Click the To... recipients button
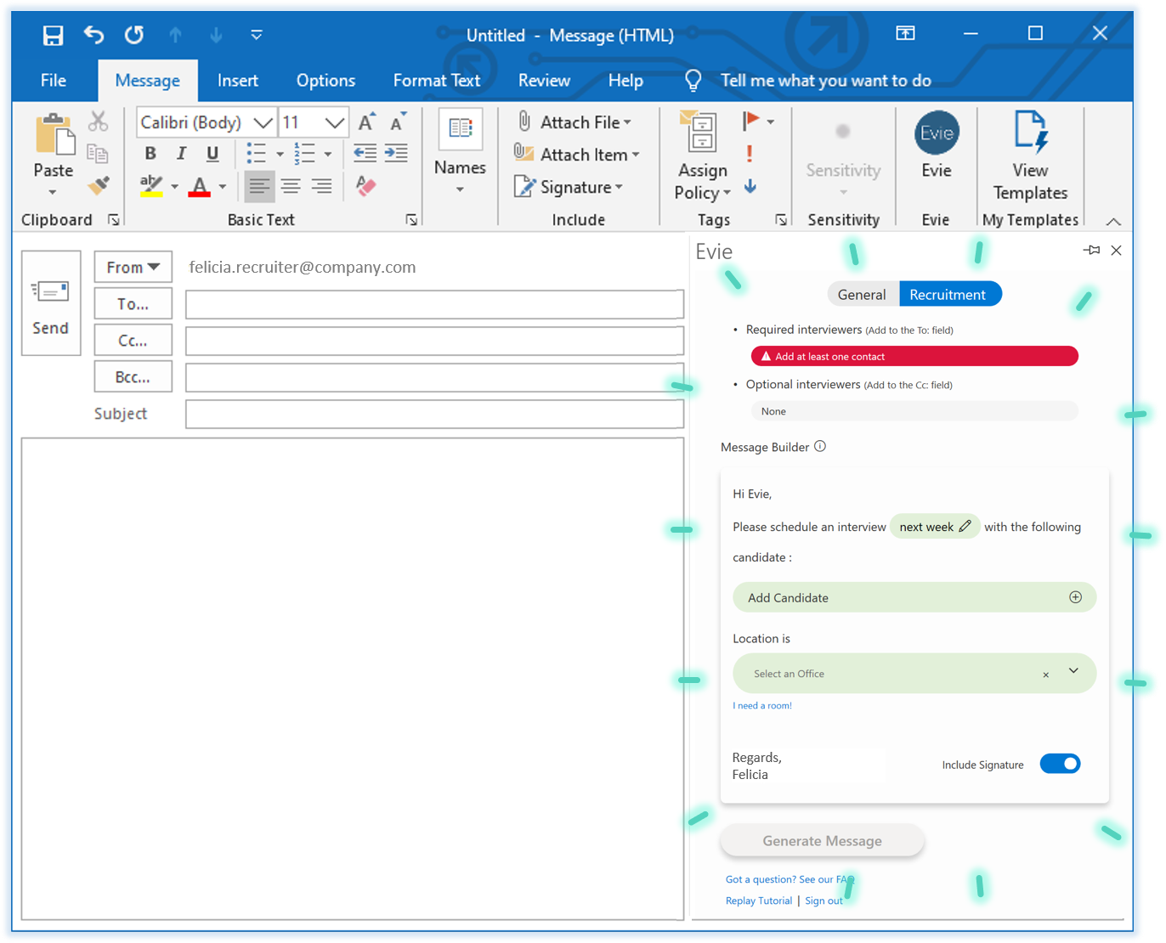This screenshot has width=1166, height=943. point(133,303)
